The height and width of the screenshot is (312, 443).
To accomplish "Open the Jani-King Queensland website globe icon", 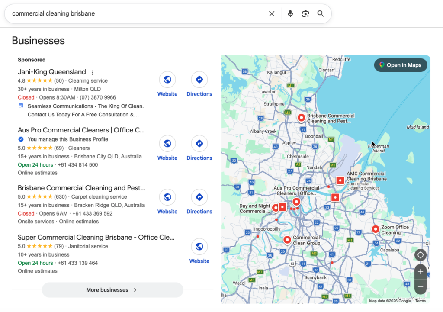I will click(167, 80).
